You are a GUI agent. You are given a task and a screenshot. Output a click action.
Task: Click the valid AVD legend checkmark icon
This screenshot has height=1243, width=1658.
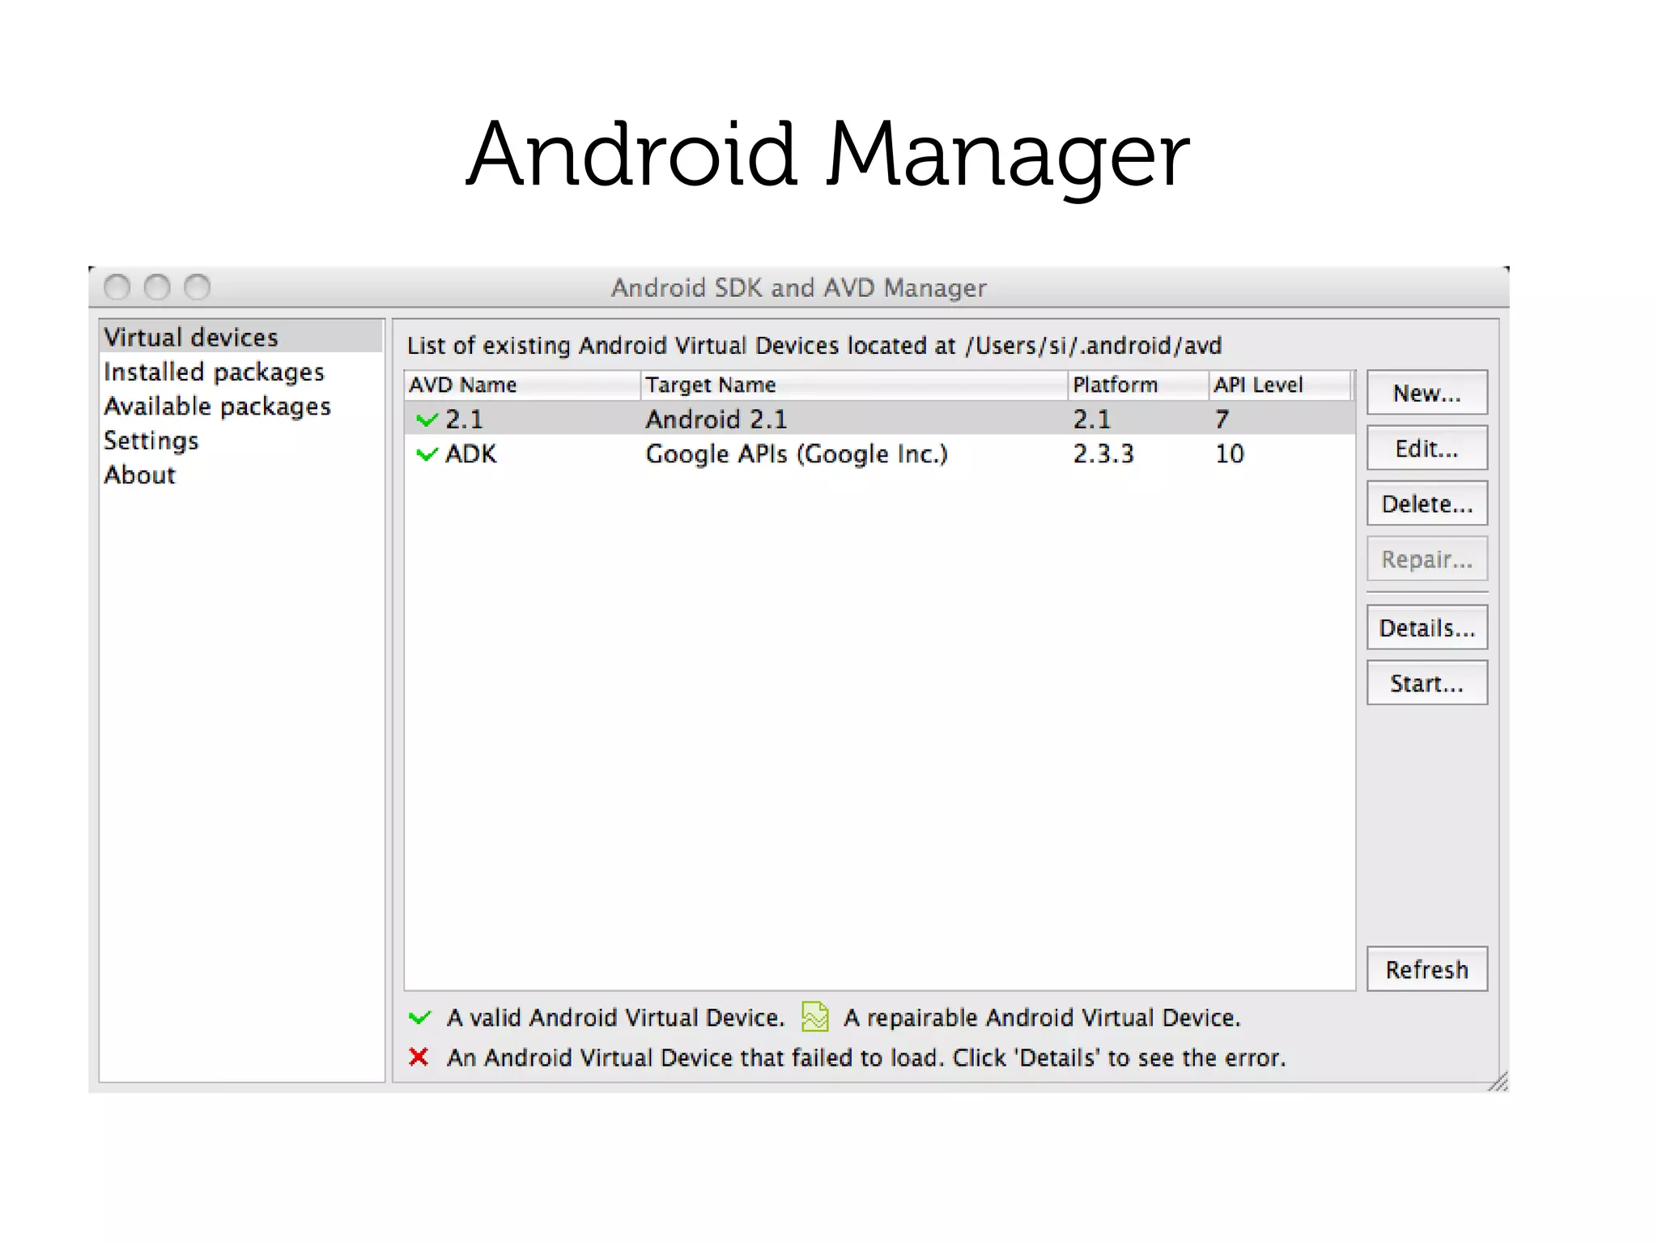point(420,1018)
